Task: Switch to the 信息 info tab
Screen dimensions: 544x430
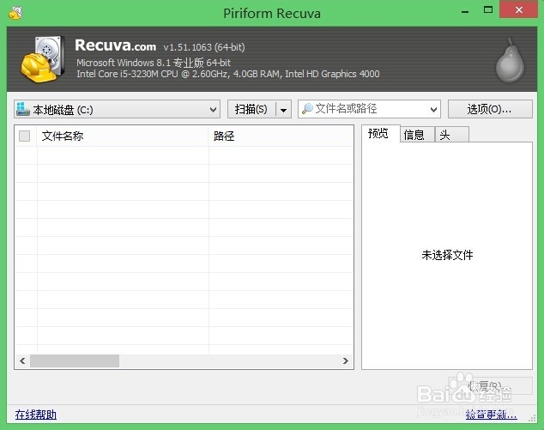Action: pyautogui.click(x=417, y=135)
